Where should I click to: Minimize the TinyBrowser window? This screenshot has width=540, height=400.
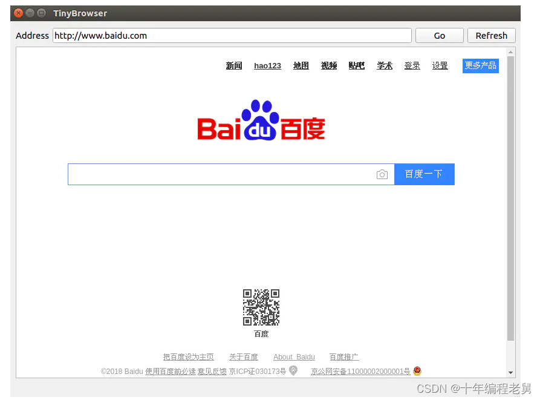30,13
